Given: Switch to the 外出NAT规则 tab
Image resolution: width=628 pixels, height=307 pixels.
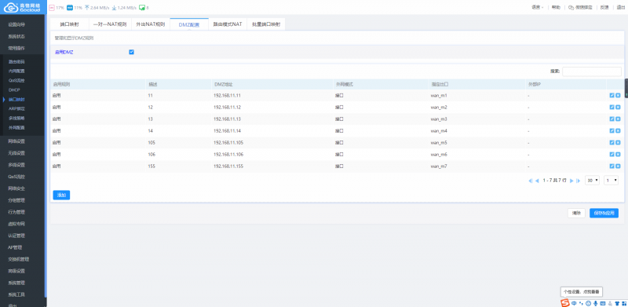Looking at the screenshot, I should [x=150, y=24].
